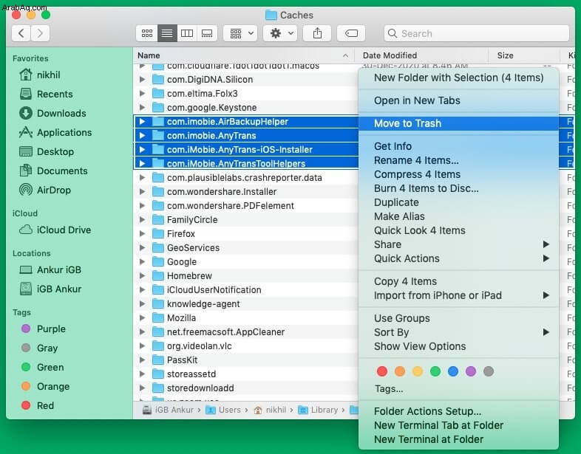Click Users in the path bar

[223, 410]
